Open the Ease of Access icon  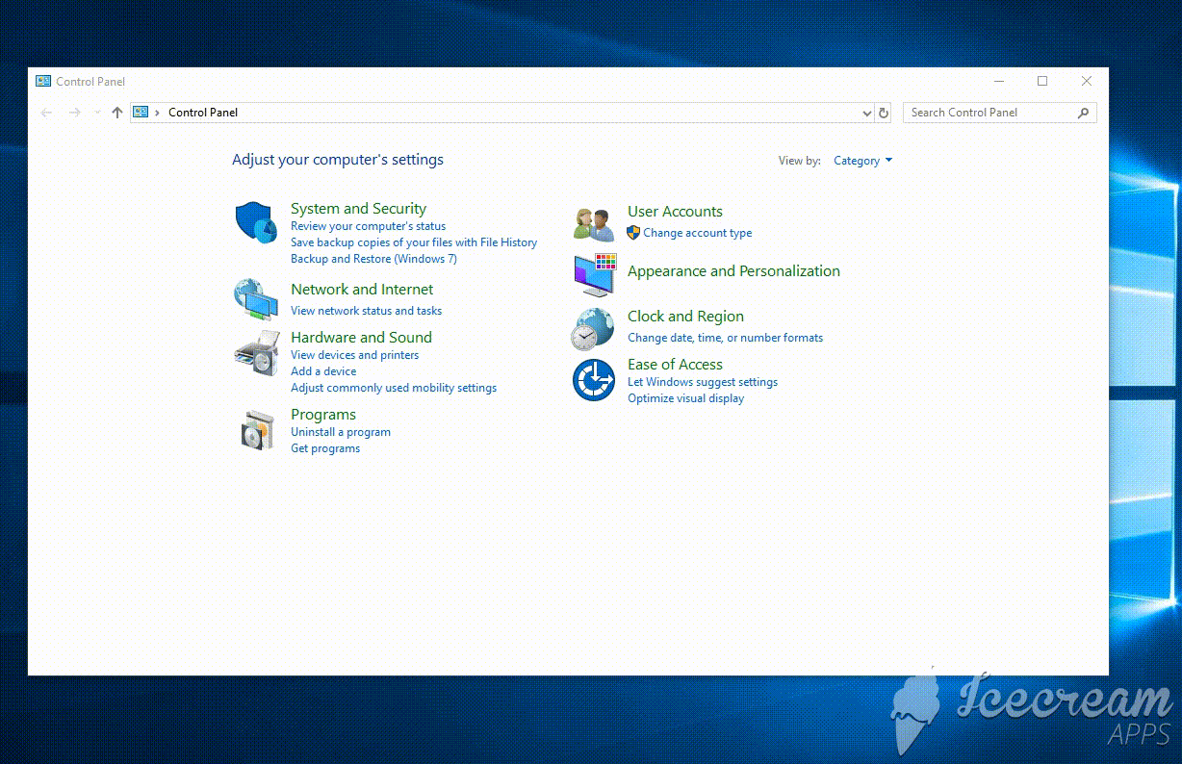click(x=594, y=379)
